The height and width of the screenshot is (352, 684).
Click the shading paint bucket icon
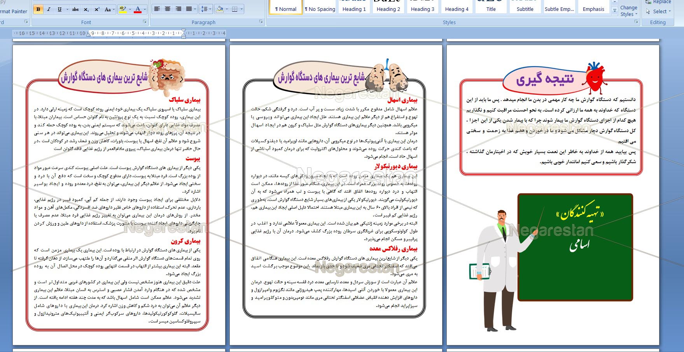[x=220, y=9]
